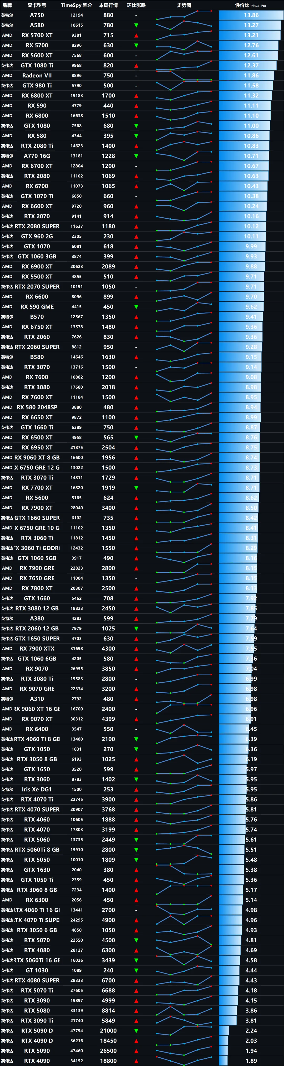Click the 英伟达 brand label beside RTX 5080

[x=7, y=1011]
